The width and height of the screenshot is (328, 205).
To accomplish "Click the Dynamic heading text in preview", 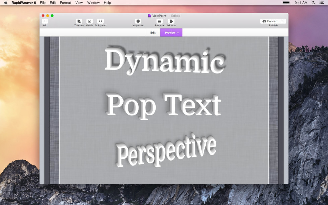I will pyautogui.click(x=165, y=60).
